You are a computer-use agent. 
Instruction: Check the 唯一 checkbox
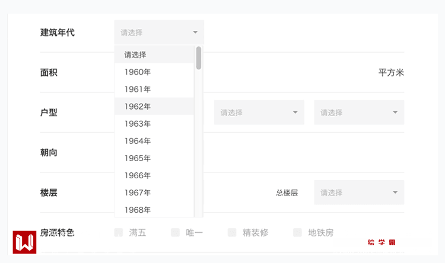pyautogui.click(x=175, y=233)
